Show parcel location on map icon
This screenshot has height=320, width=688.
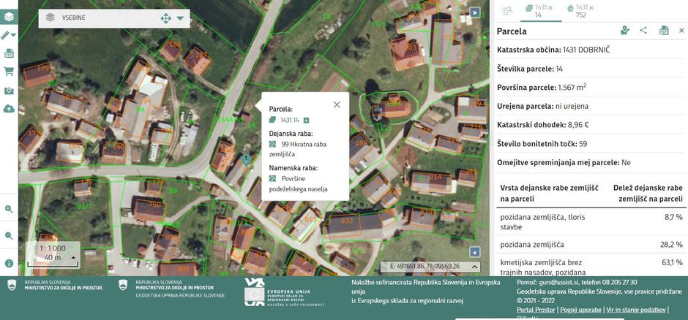click(x=624, y=31)
